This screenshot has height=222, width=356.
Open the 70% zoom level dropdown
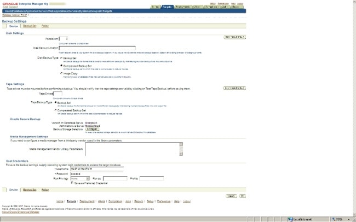(348, 219)
